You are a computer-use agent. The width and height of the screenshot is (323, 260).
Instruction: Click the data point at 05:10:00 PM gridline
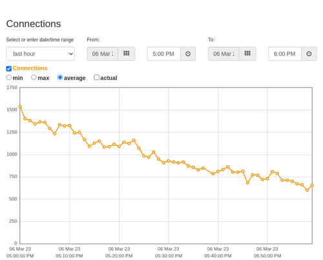(x=69, y=125)
